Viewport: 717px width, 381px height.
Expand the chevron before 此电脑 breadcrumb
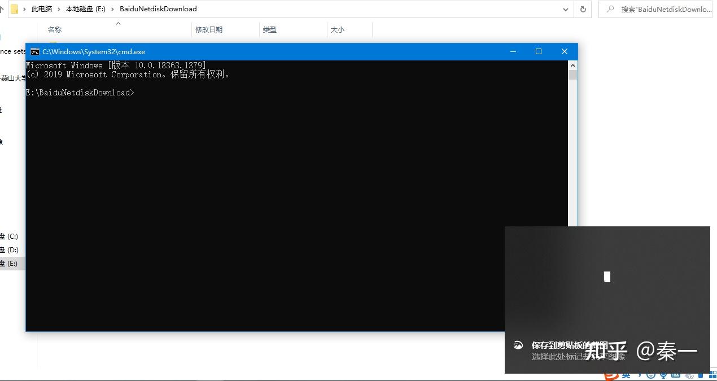pyautogui.click(x=24, y=9)
